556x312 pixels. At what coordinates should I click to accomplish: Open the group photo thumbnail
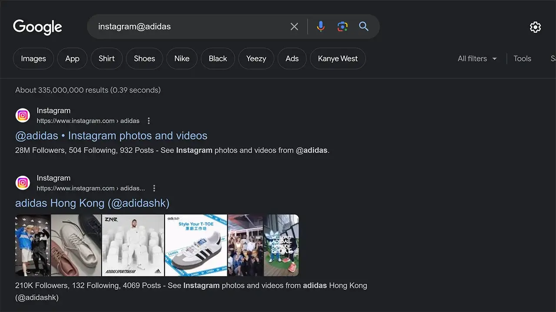pyautogui.click(x=245, y=245)
